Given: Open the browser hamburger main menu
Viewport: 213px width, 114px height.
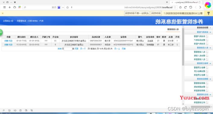Looking at the screenshot, I should (x=5, y=7).
